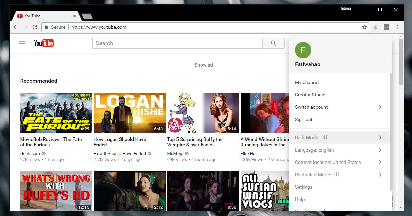
Task: Expand the Language chevron
Action: click(380, 150)
